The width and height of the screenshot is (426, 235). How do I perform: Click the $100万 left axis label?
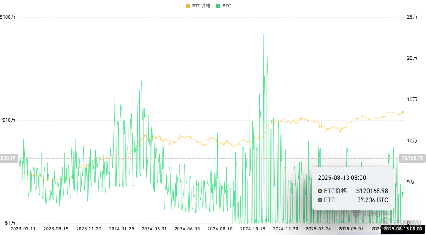tap(8, 17)
